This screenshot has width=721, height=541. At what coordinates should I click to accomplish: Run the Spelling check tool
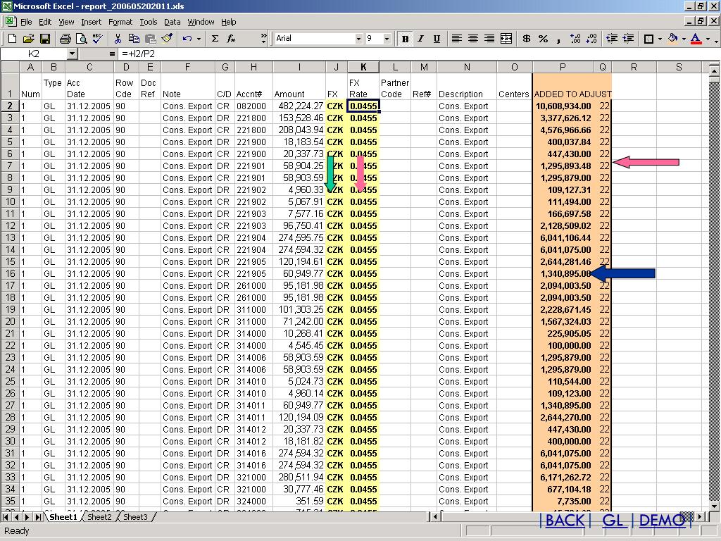[97, 39]
